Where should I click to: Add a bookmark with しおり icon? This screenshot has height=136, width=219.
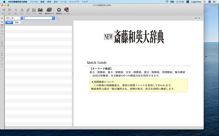click(28, 10)
